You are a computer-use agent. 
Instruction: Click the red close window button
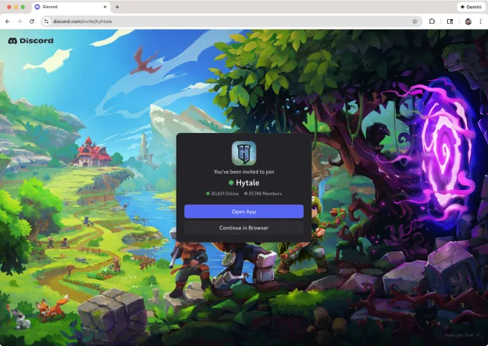(9, 7)
